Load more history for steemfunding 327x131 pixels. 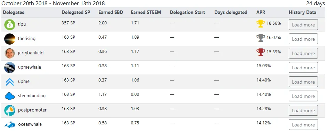[x=303, y=96]
